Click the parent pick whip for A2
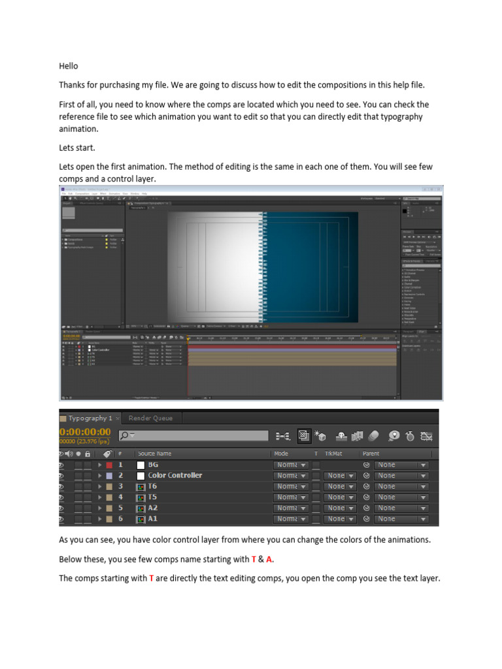The width and height of the screenshot is (502, 669). 366,508
